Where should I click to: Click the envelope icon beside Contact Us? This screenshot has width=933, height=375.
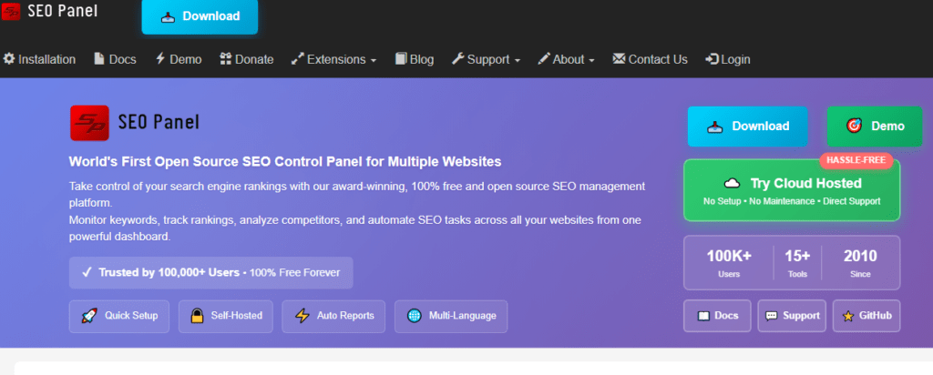click(x=619, y=59)
